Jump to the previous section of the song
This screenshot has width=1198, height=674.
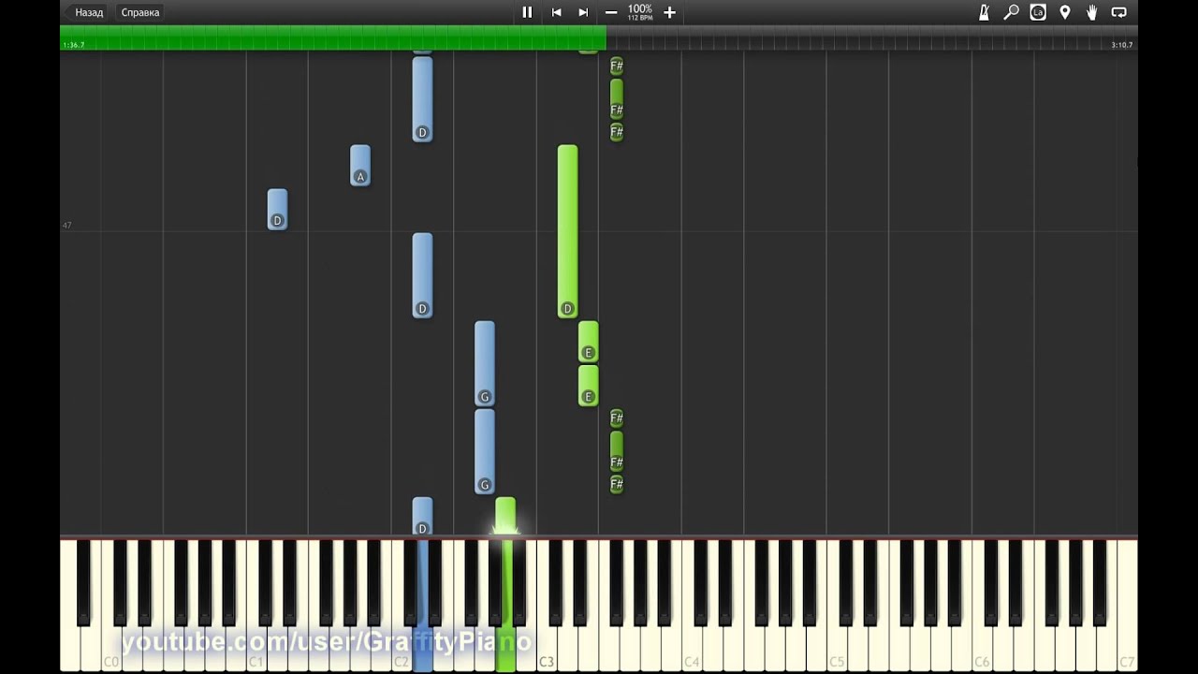(x=556, y=12)
